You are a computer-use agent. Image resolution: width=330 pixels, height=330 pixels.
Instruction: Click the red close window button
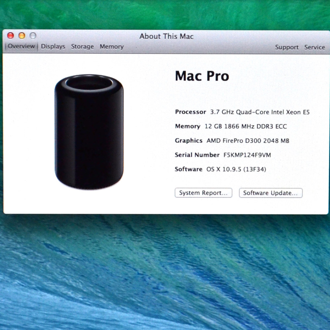coord(11,36)
